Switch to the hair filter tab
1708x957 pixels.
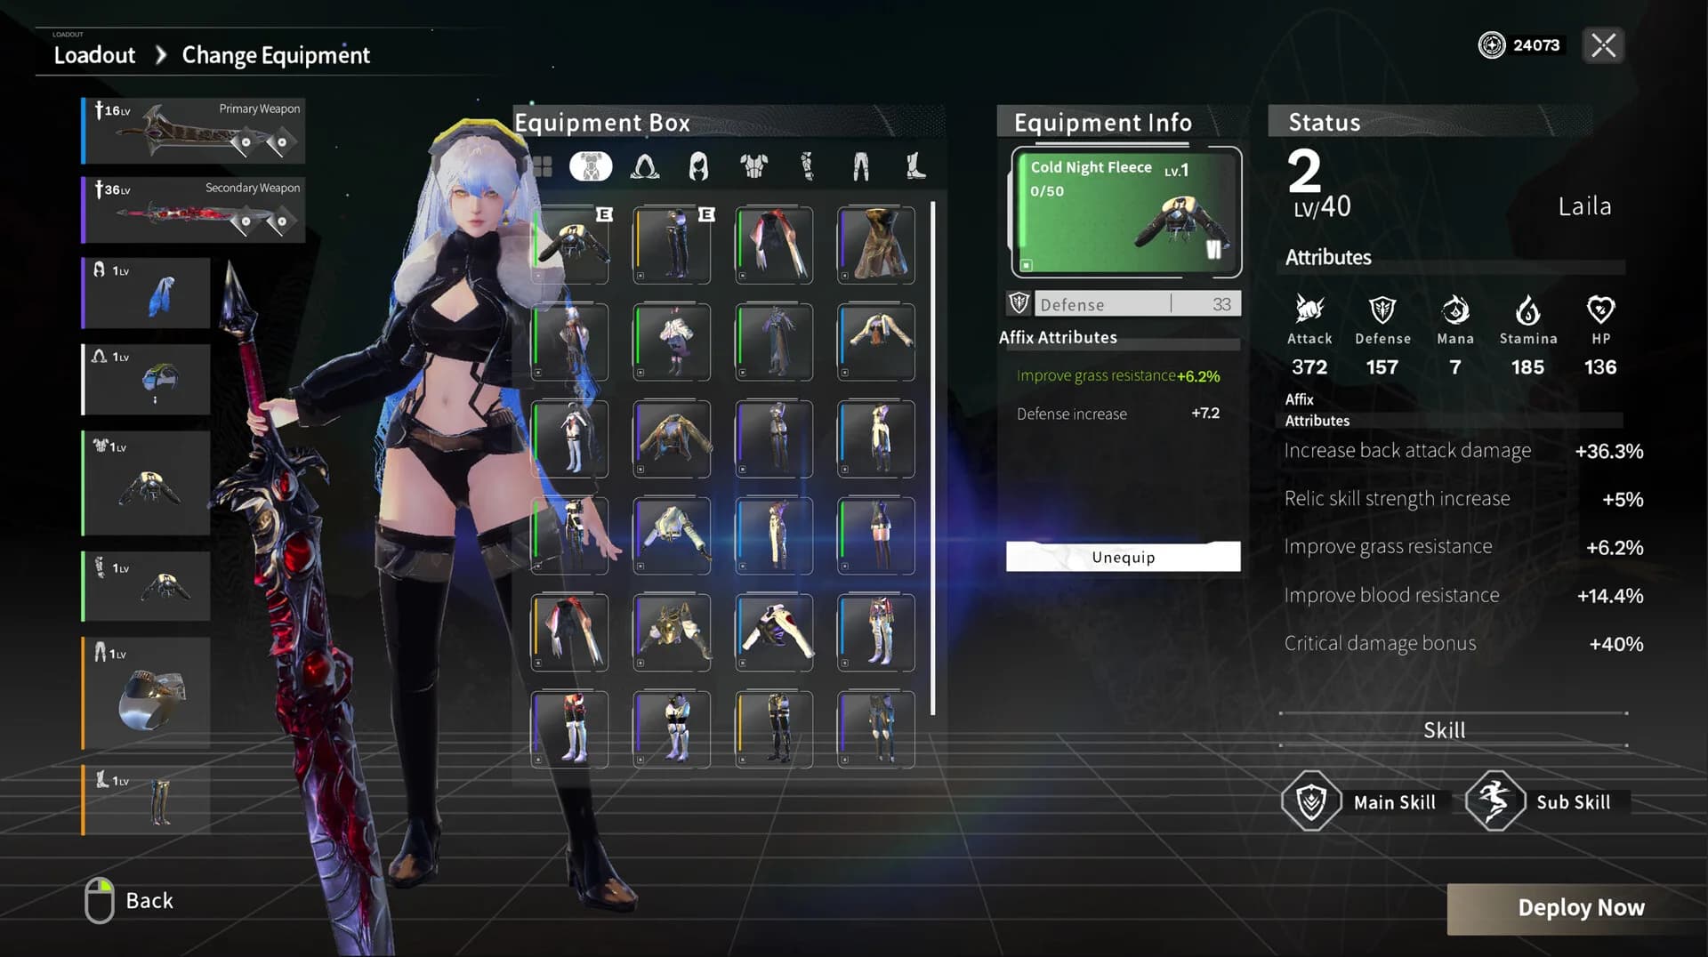tap(699, 166)
